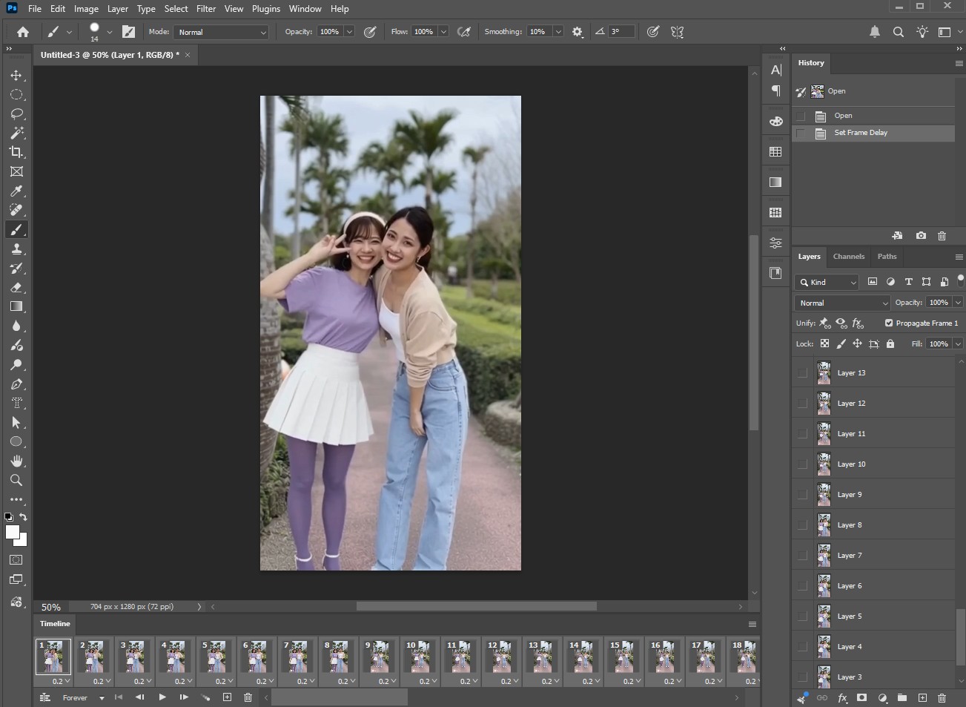Image resolution: width=966 pixels, height=707 pixels.
Task: Create new snapshot camera icon
Action: pyautogui.click(x=921, y=236)
